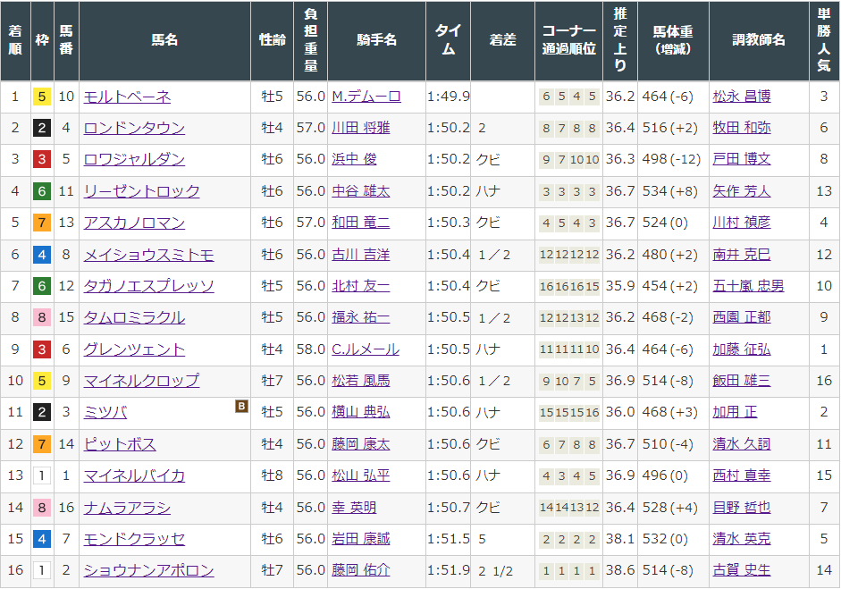Open horse page for リーゼントロック
This screenshot has width=841, height=589.
tap(141, 191)
